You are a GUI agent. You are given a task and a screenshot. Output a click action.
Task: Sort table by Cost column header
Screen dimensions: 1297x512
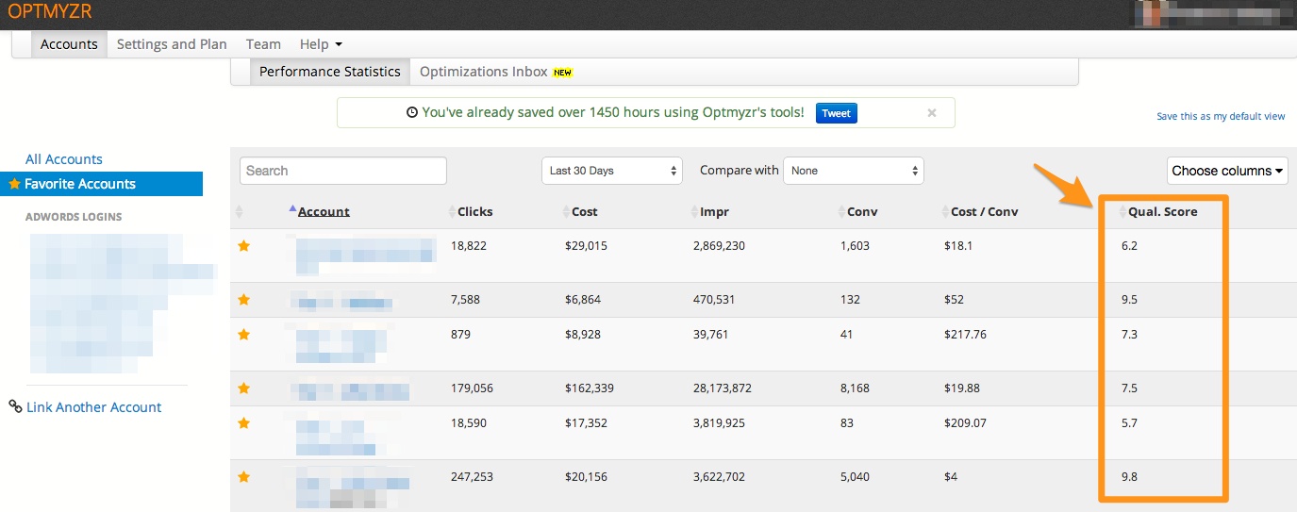584,211
